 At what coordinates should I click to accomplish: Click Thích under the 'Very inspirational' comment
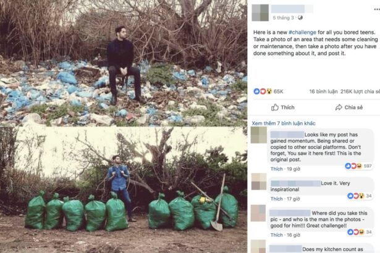pos(277,199)
